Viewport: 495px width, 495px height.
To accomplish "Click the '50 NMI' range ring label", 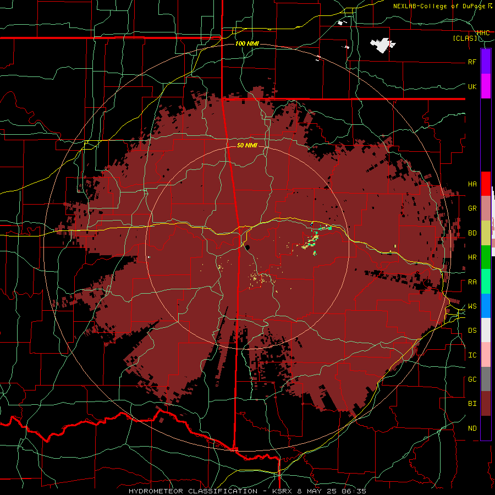I will (x=247, y=145).
